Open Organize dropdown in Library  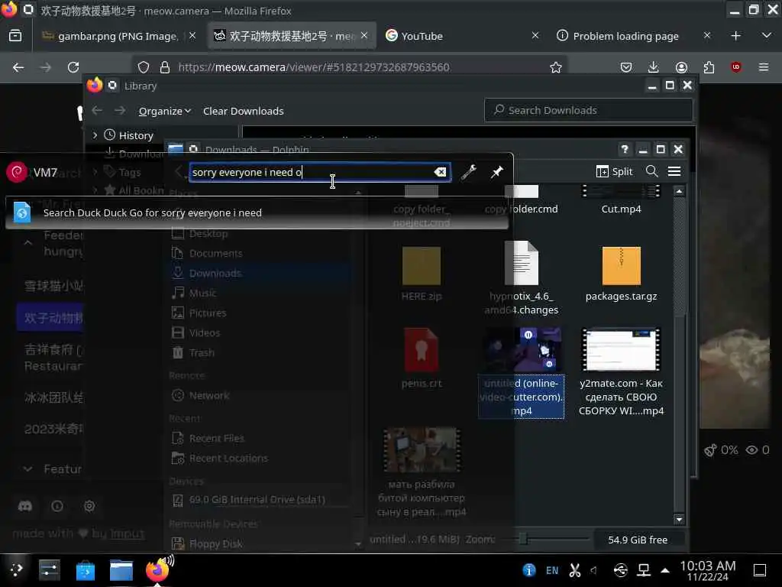[165, 111]
